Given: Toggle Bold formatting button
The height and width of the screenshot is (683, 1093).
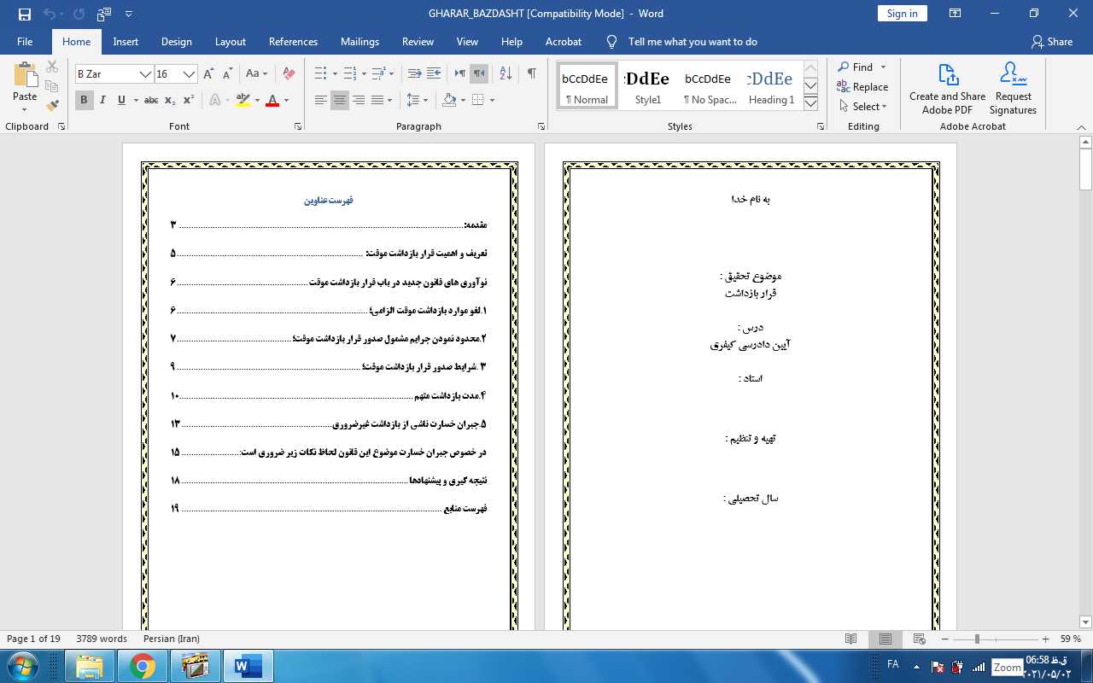Looking at the screenshot, I should click(84, 101).
